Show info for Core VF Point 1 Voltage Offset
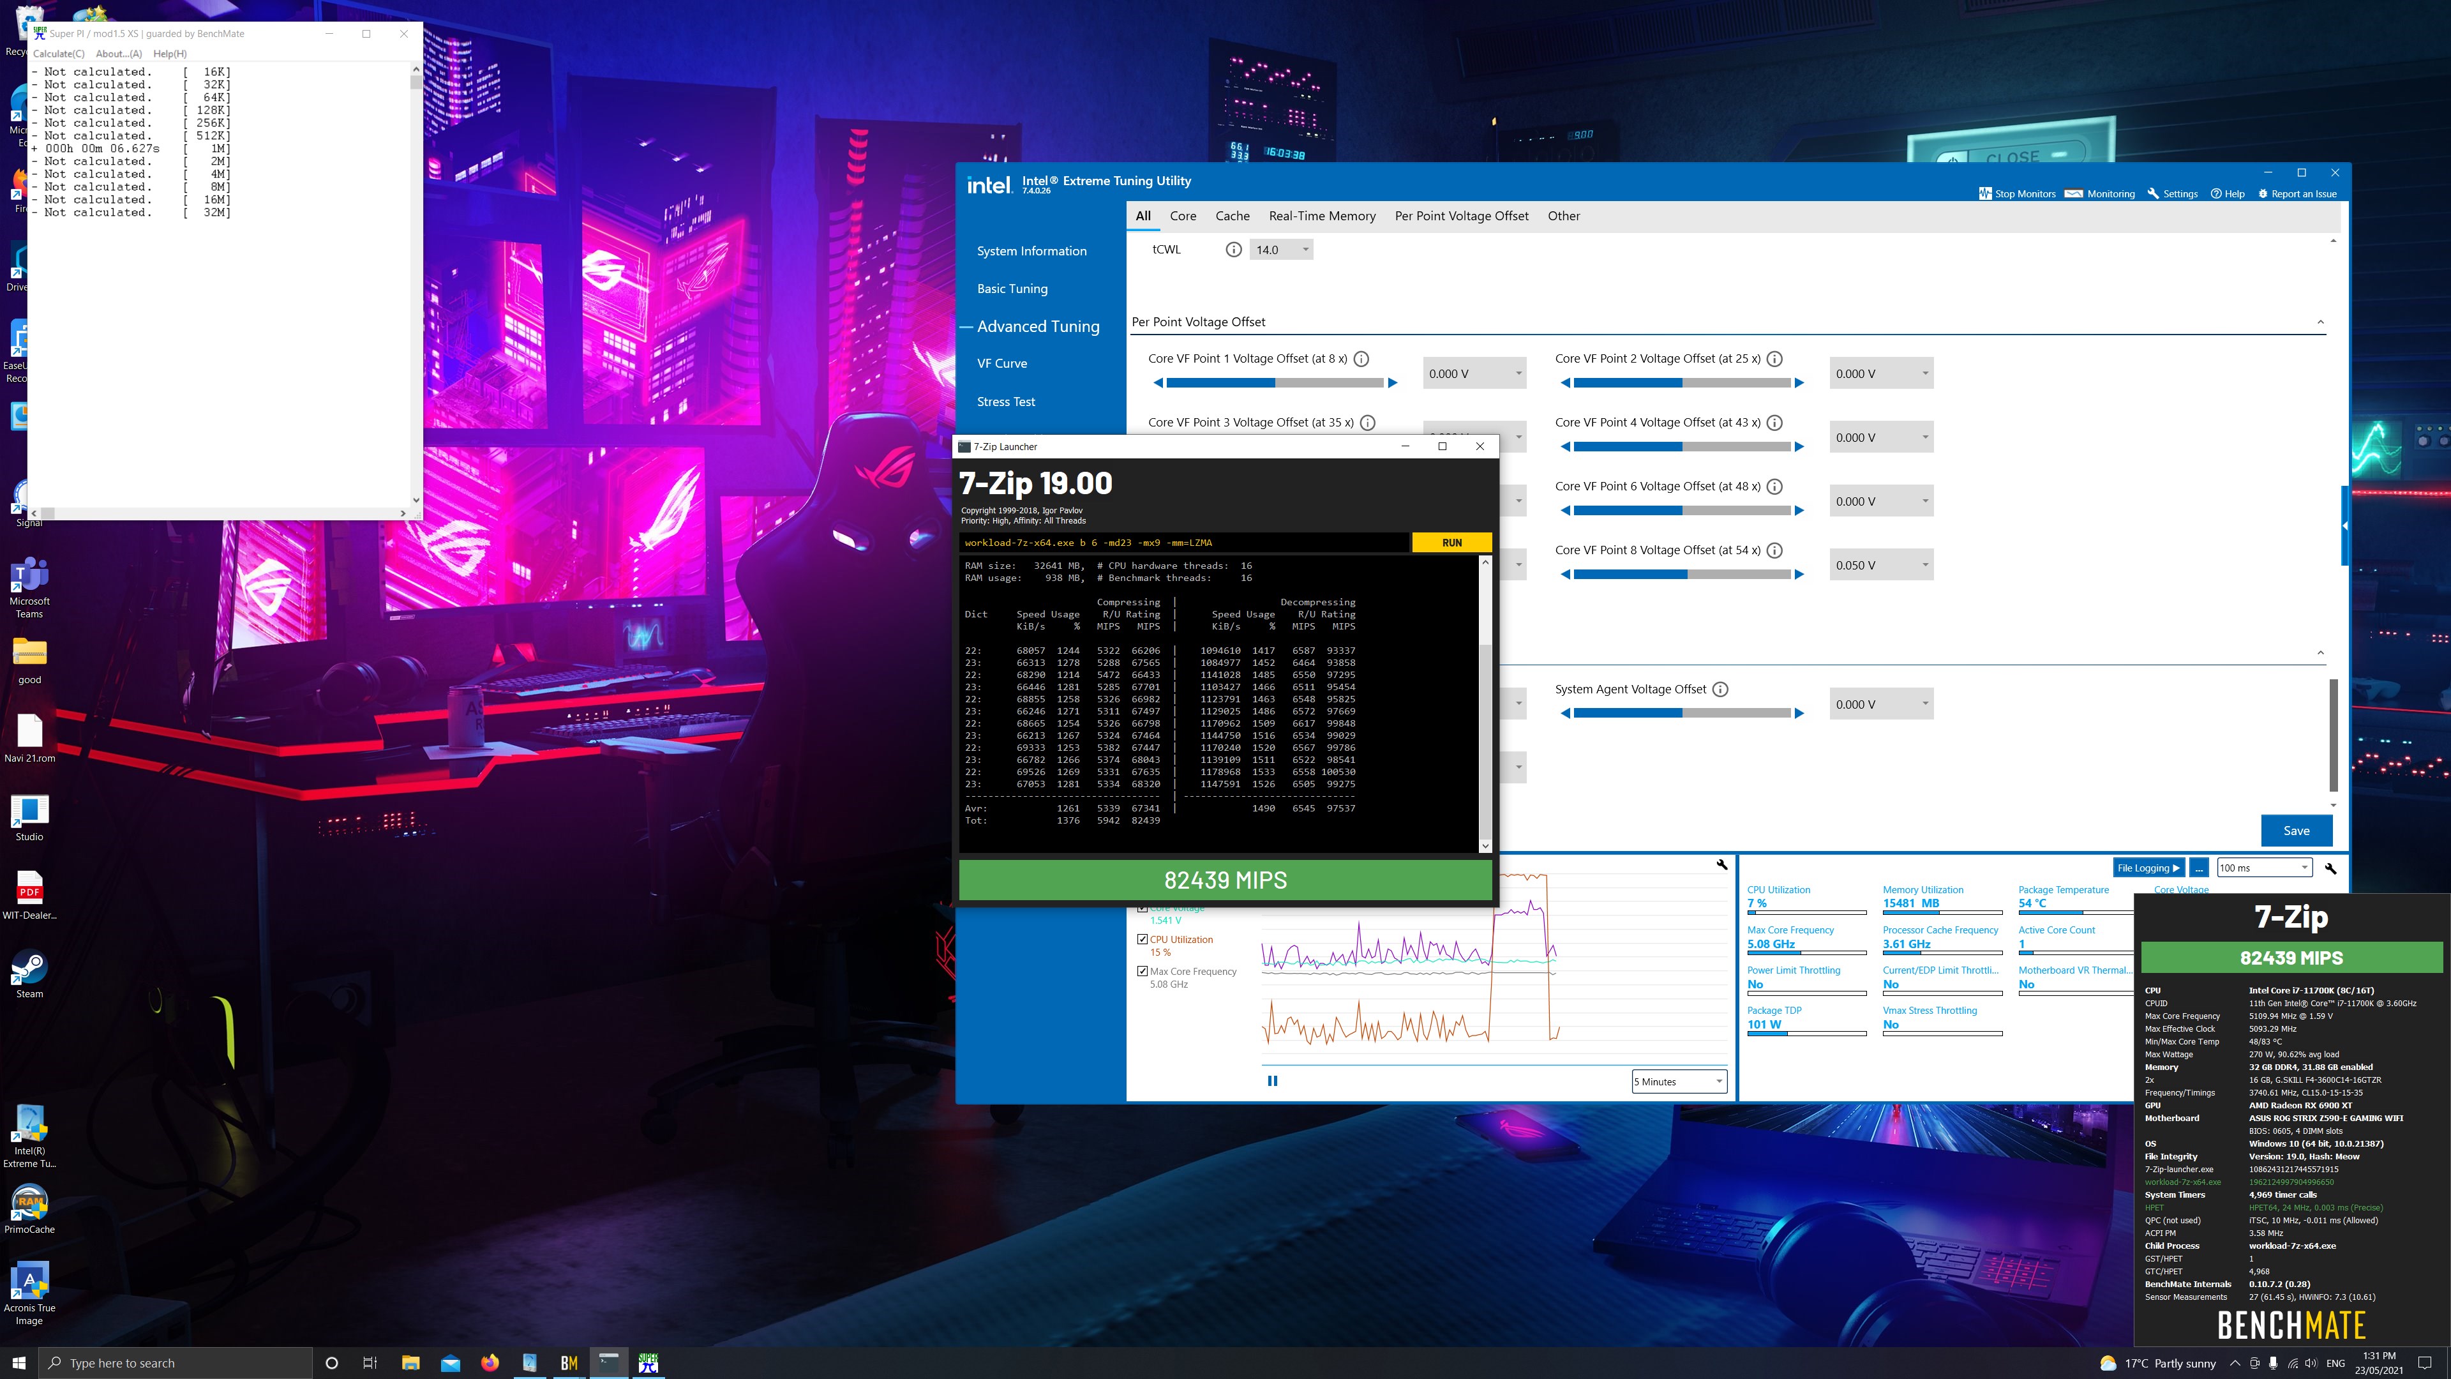The height and width of the screenshot is (1379, 2451). 1361,359
